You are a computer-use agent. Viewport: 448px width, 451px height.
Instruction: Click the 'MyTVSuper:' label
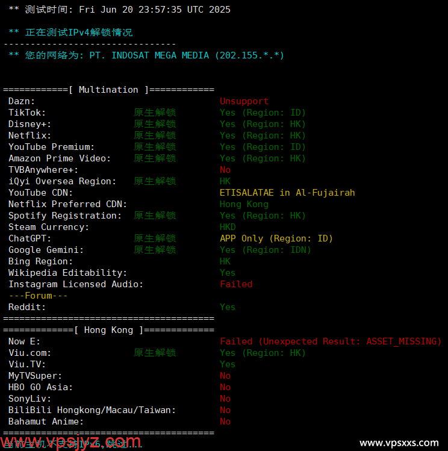click(x=35, y=376)
